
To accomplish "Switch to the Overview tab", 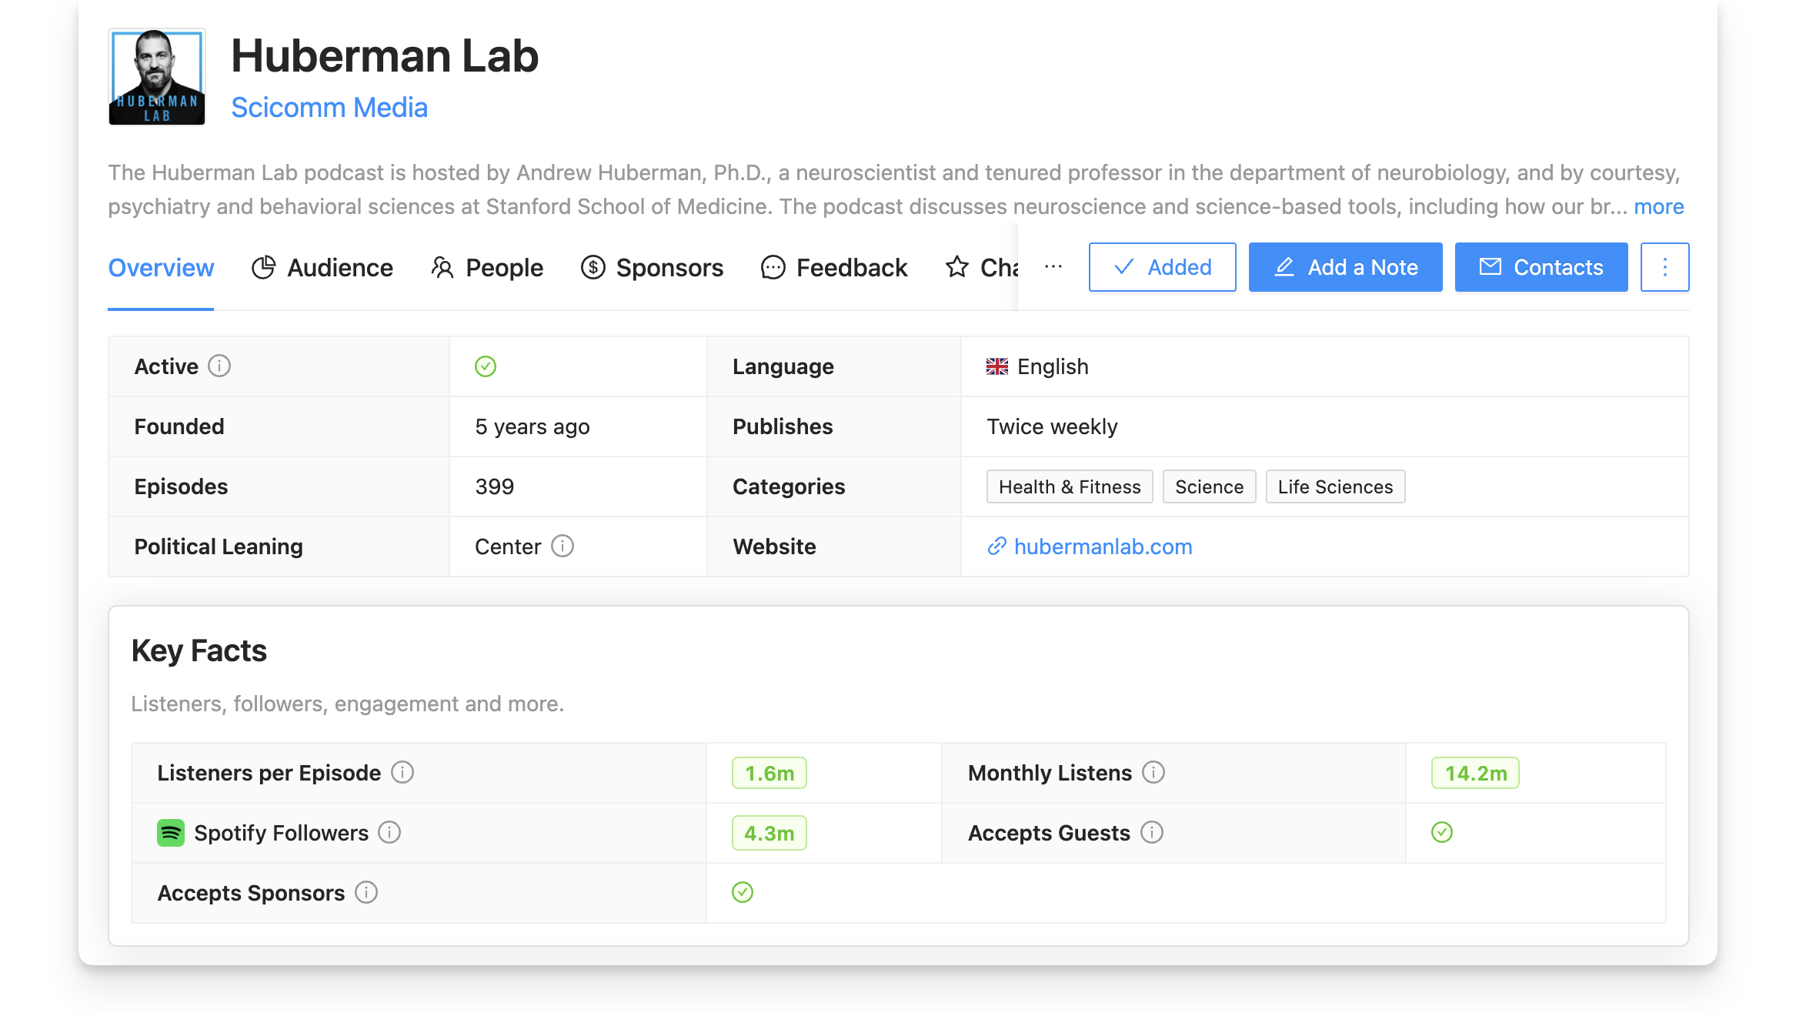I will (x=160, y=267).
